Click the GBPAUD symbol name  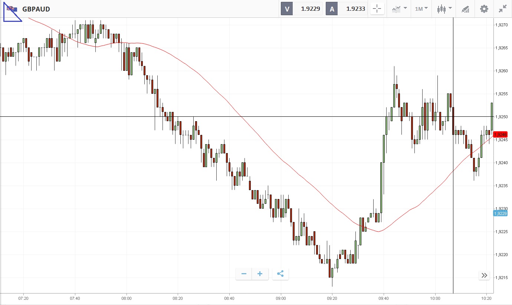pyautogui.click(x=36, y=9)
